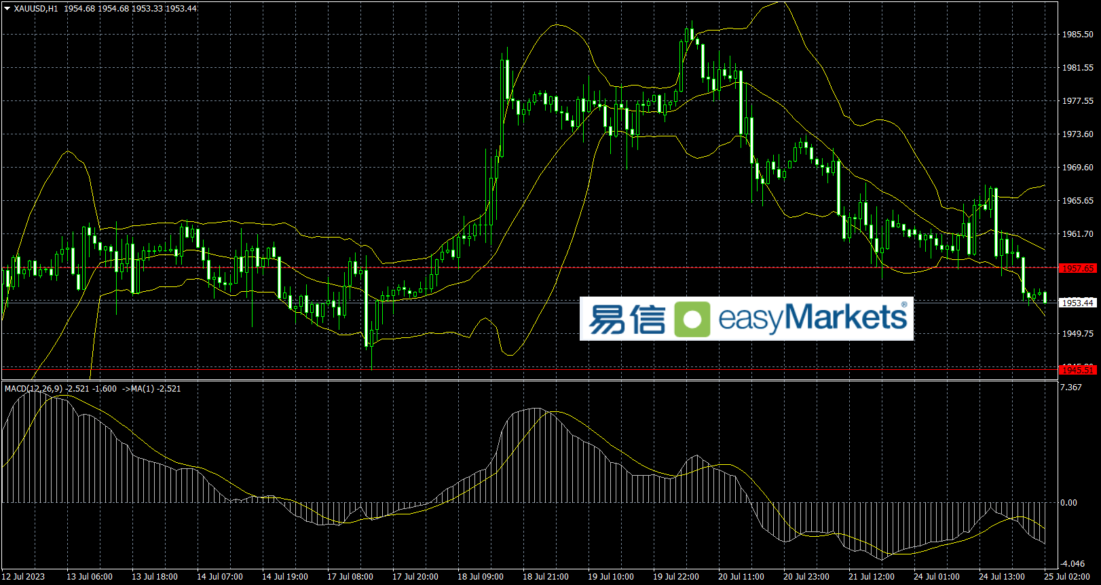This screenshot has width=1101, height=585.
Task: Click the 25 Jul 02:00 time label
Action: (1067, 577)
